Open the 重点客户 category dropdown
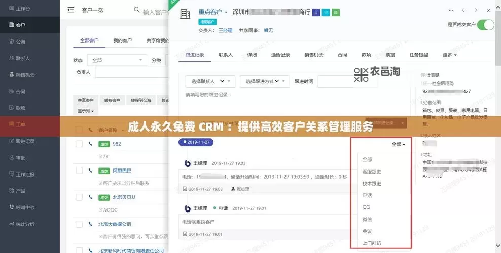Image resolution: width=501 pixels, height=253 pixels. pyautogui.click(x=213, y=12)
